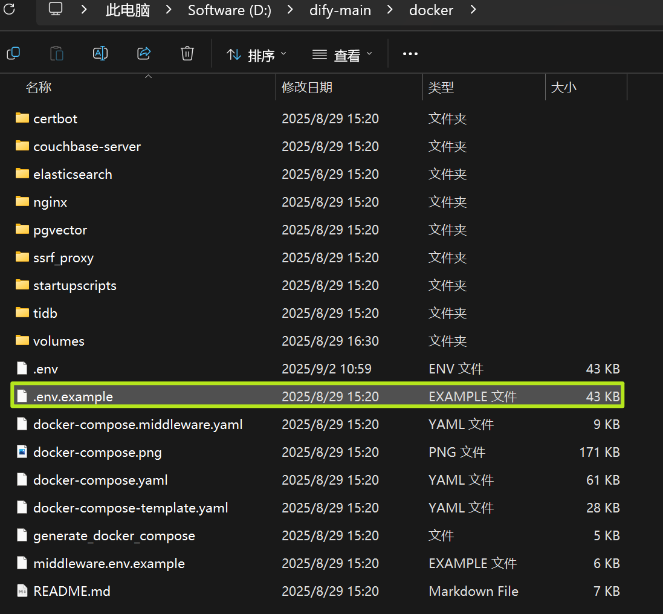Select the couchbase-server folder icon
This screenshot has width=663, height=614.
click(x=22, y=146)
